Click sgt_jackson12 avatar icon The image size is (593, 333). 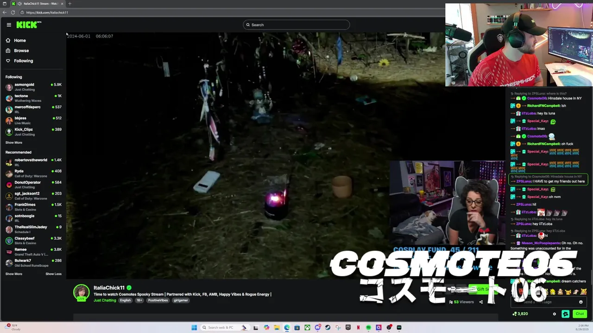(x=9, y=196)
